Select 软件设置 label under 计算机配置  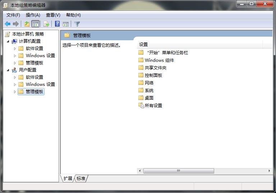click(34, 49)
